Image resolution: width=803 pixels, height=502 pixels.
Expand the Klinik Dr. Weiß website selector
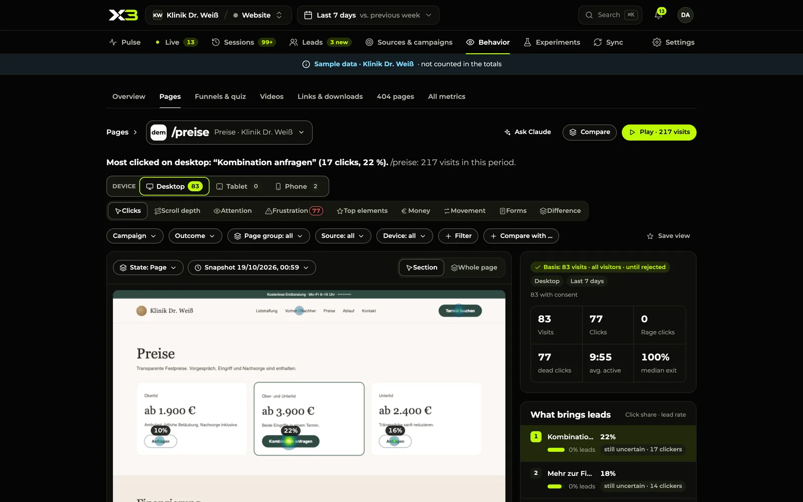217,15
